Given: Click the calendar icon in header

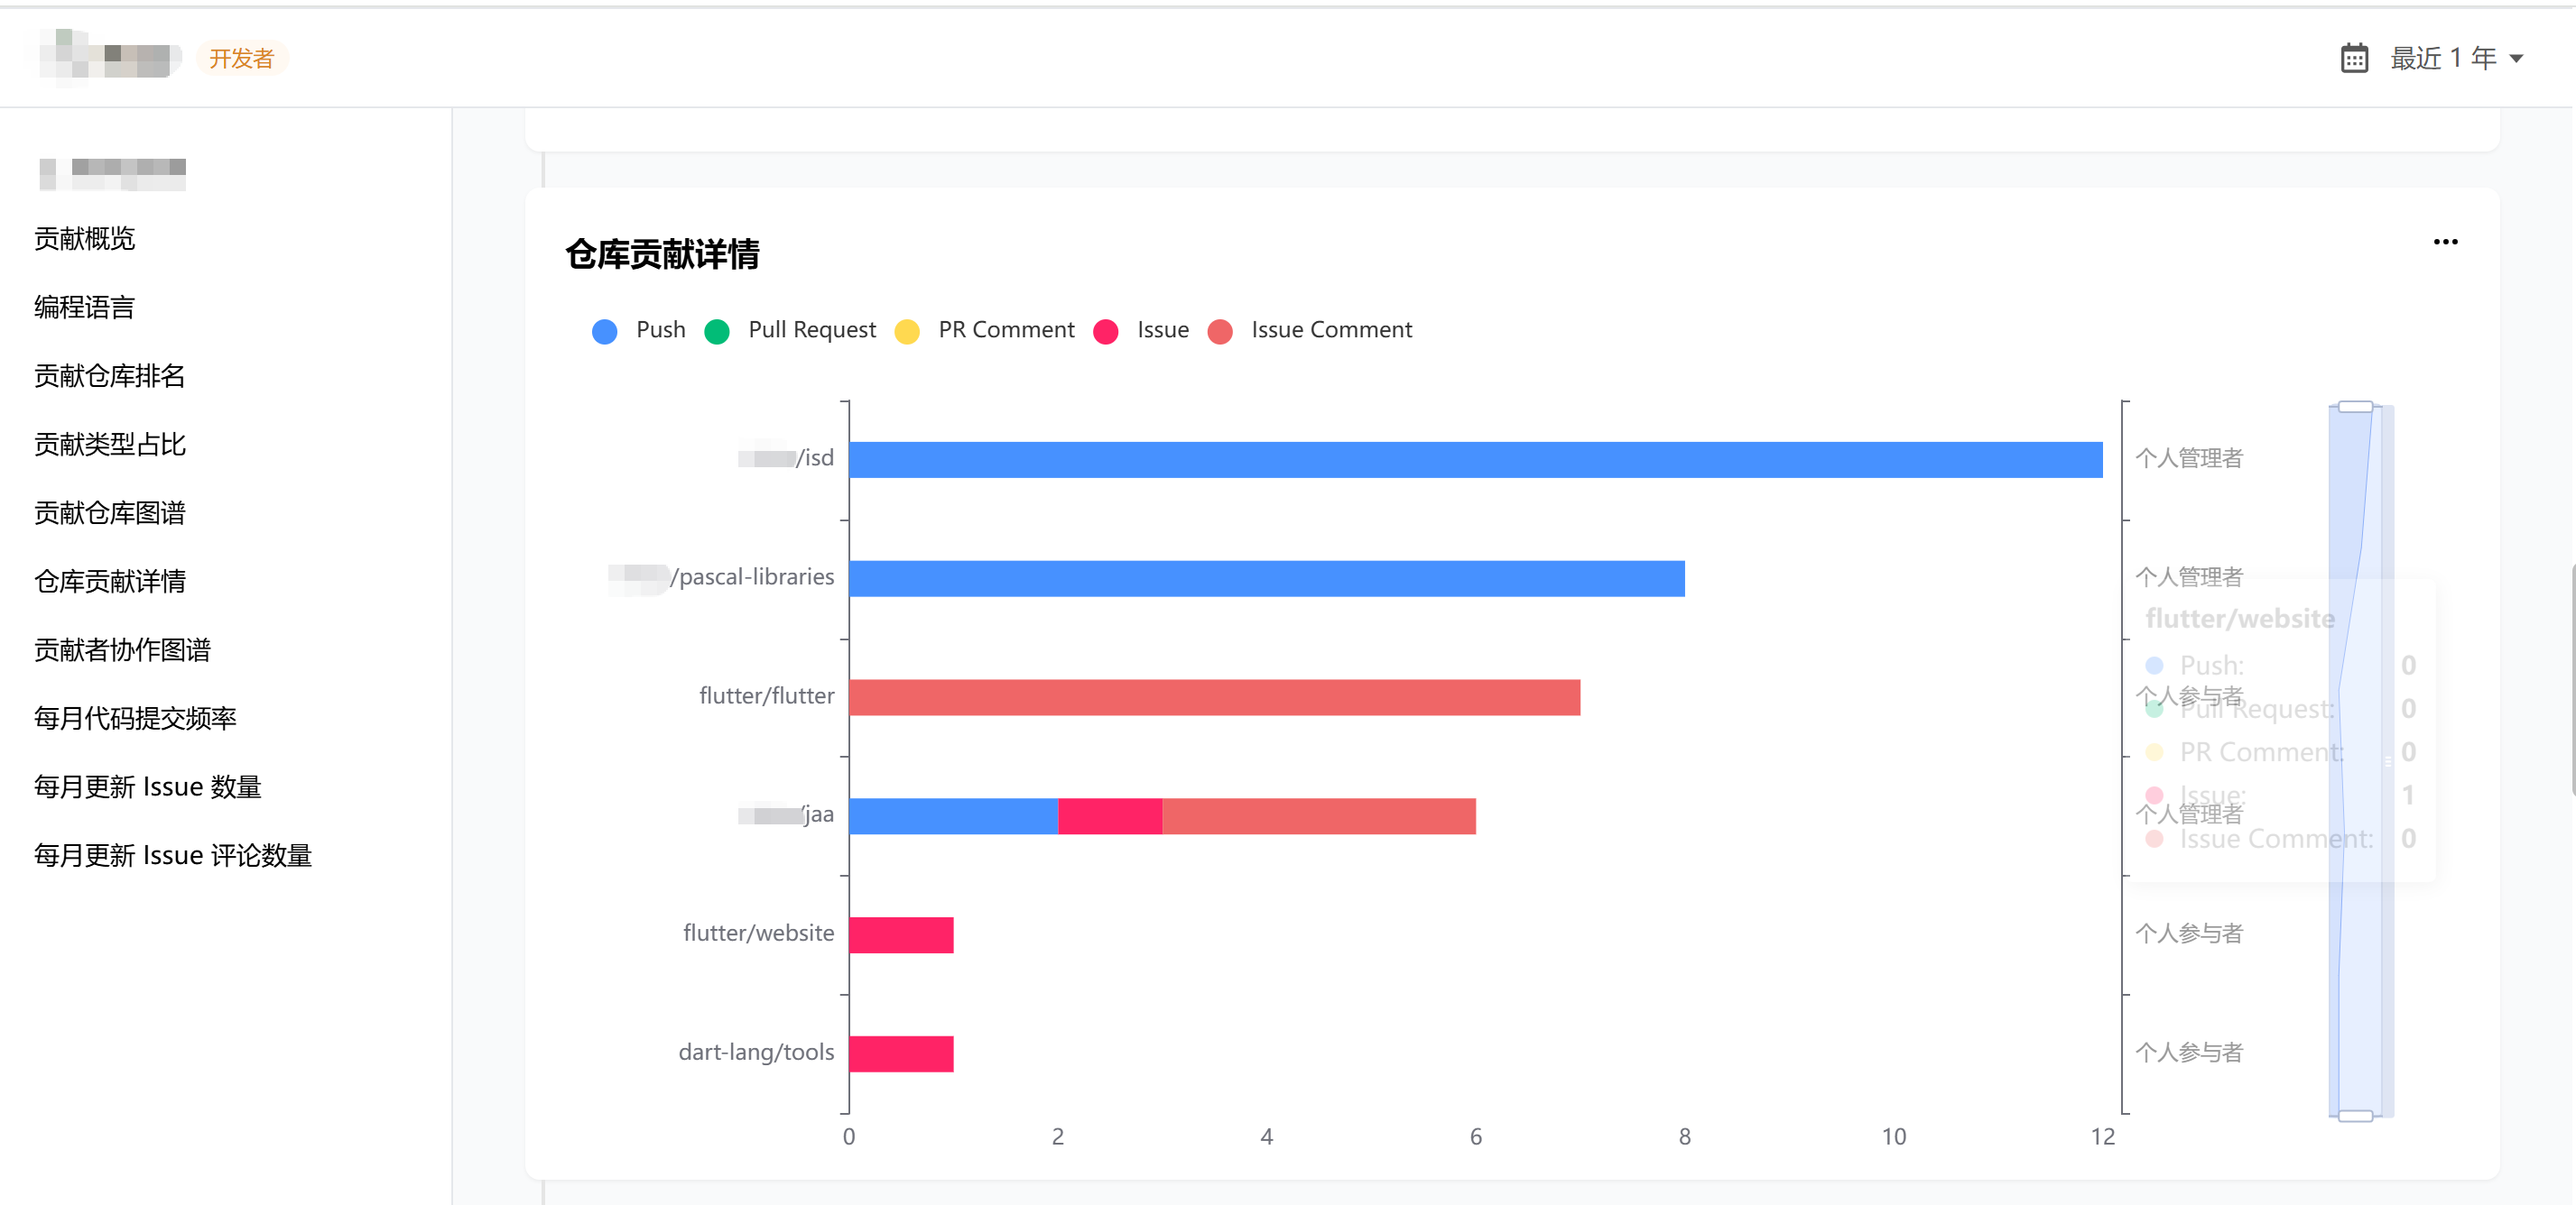Looking at the screenshot, I should coord(2354,58).
